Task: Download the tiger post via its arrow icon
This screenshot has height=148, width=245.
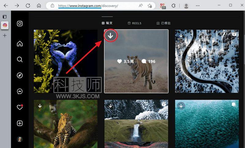Action: point(111,36)
